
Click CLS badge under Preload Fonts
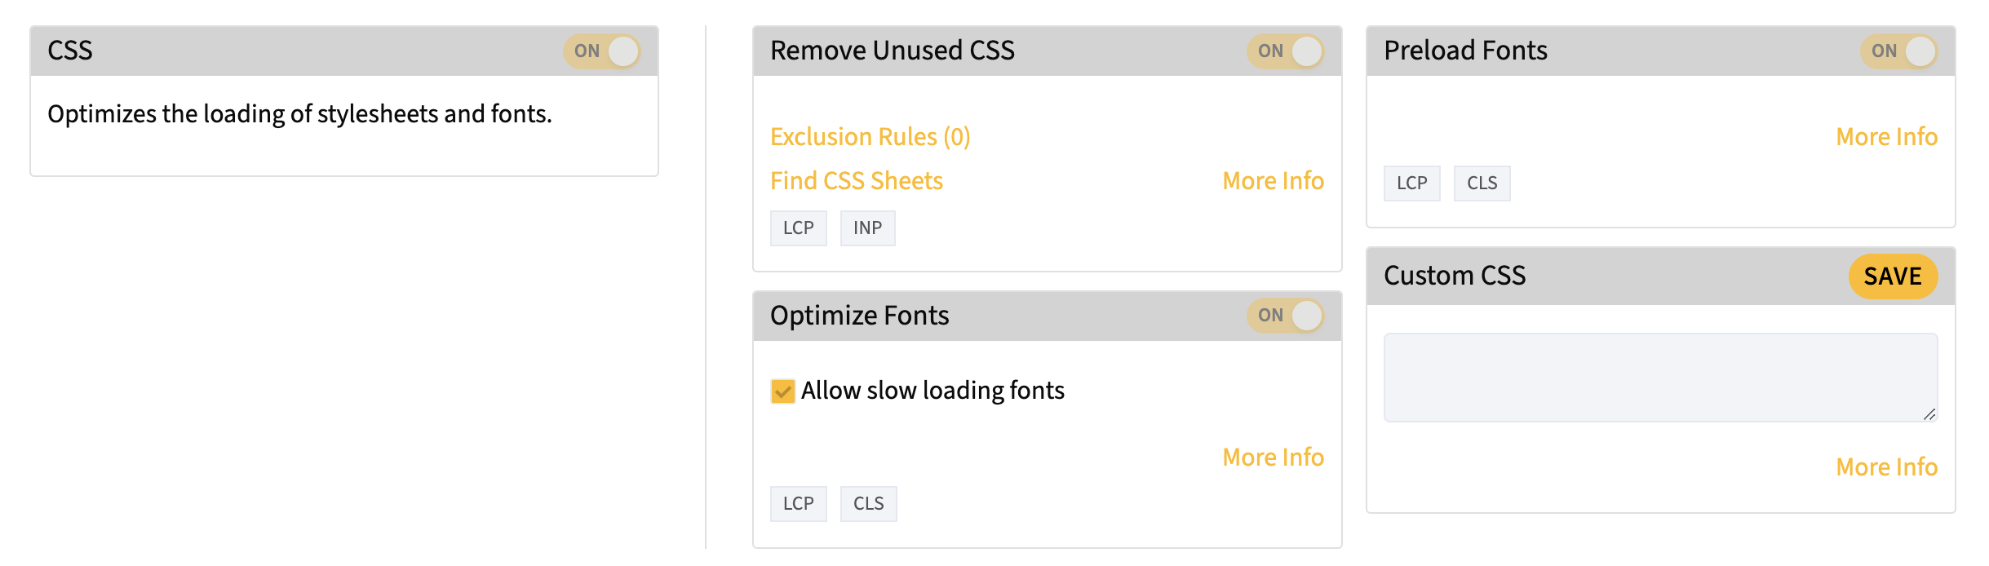click(1482, 184)
